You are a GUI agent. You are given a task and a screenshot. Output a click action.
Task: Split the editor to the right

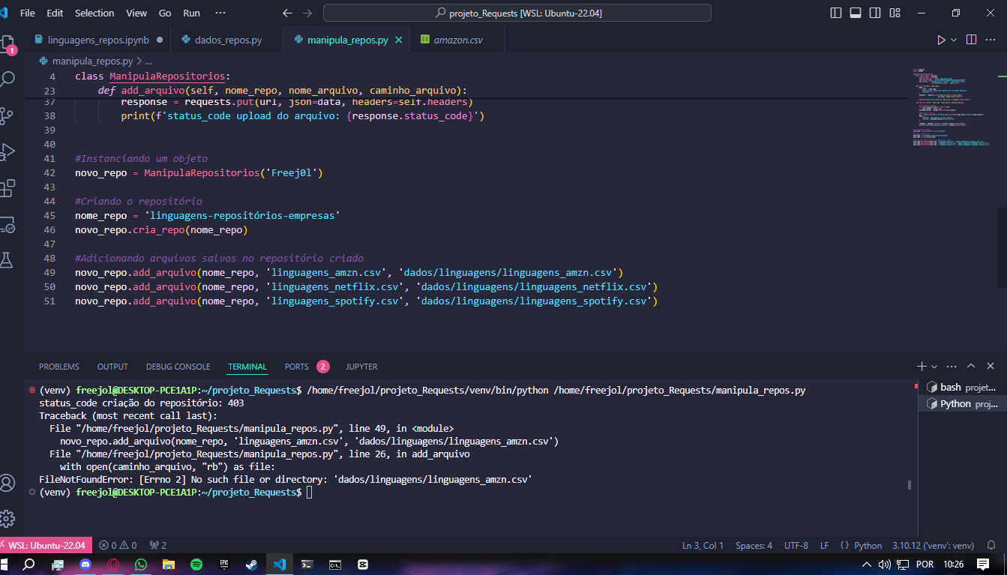[x=971, y=40]
